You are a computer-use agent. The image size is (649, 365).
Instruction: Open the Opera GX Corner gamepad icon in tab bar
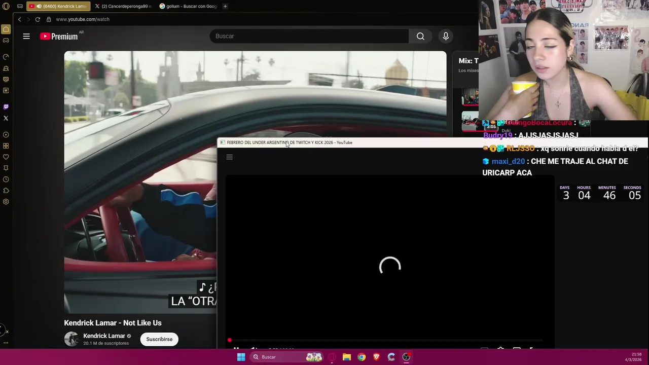pos(20,6)
